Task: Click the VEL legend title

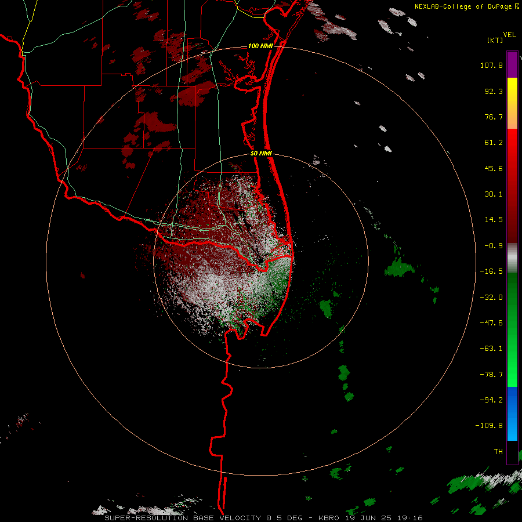Action: pyautogui.click(x=509, y=35)
